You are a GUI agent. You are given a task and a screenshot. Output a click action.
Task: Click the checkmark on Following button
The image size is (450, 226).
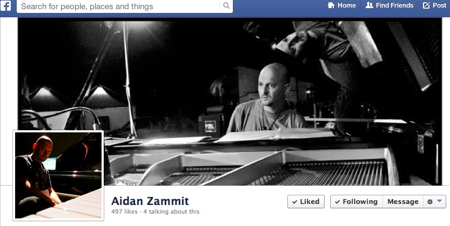click(338, 202)
